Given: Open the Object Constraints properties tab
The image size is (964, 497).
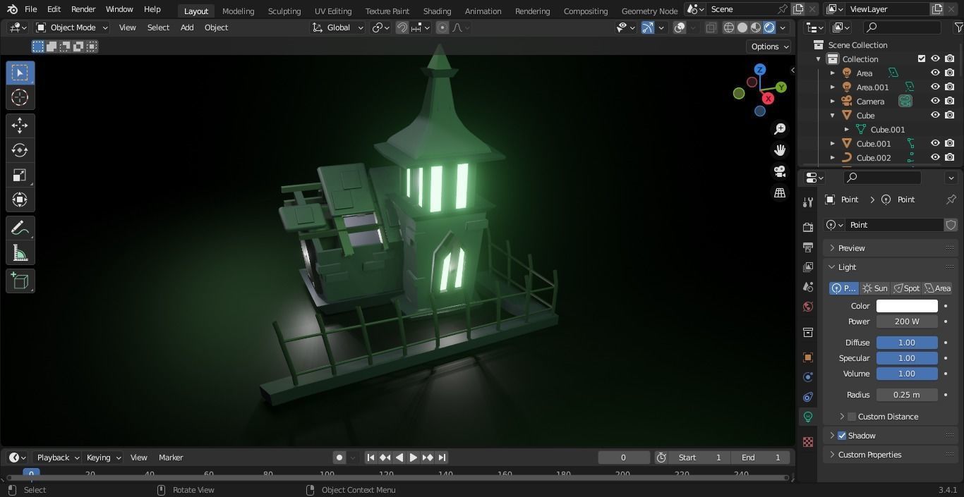Looking at the screenshot, I should [808, 397].
